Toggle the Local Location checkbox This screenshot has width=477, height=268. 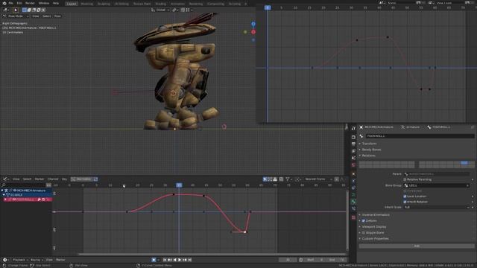405,197
